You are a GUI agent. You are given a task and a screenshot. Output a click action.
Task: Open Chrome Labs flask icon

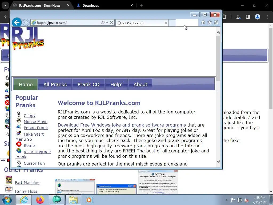click(238, 17)
